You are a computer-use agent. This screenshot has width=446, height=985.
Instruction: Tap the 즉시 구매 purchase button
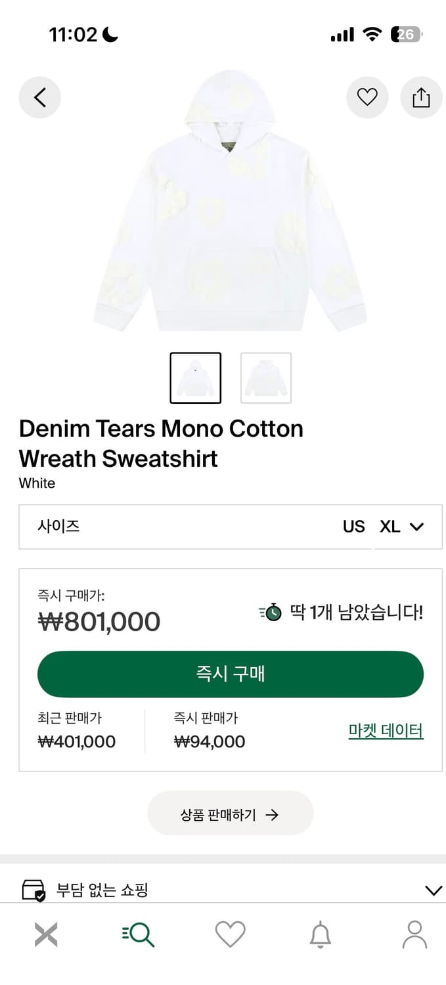tap(230, 673)
